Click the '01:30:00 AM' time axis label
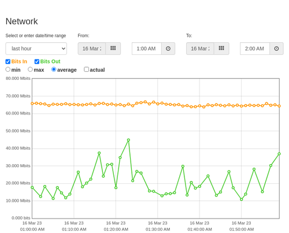 click(x=158, y=230)
